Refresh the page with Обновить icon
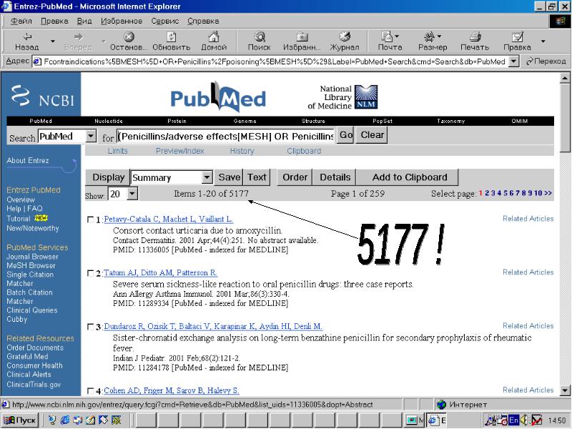572x429 pixels. 171,37
